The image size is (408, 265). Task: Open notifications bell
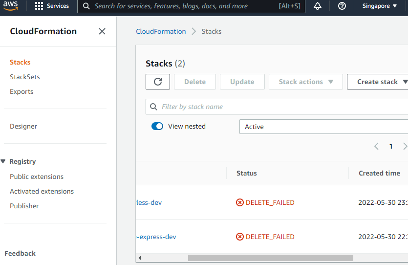[317, 6]
